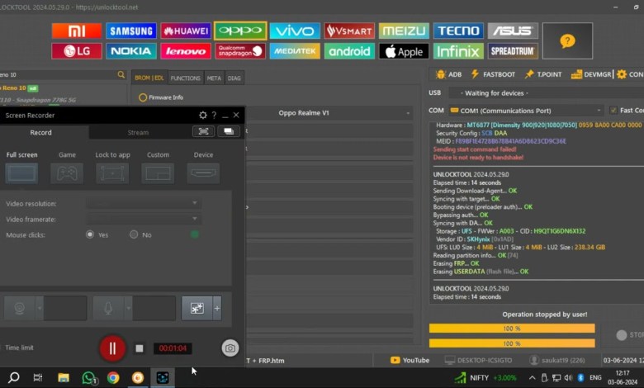Switch to the FUNCTIONS tab
This screenshot has height=388, width=644.
186,78
